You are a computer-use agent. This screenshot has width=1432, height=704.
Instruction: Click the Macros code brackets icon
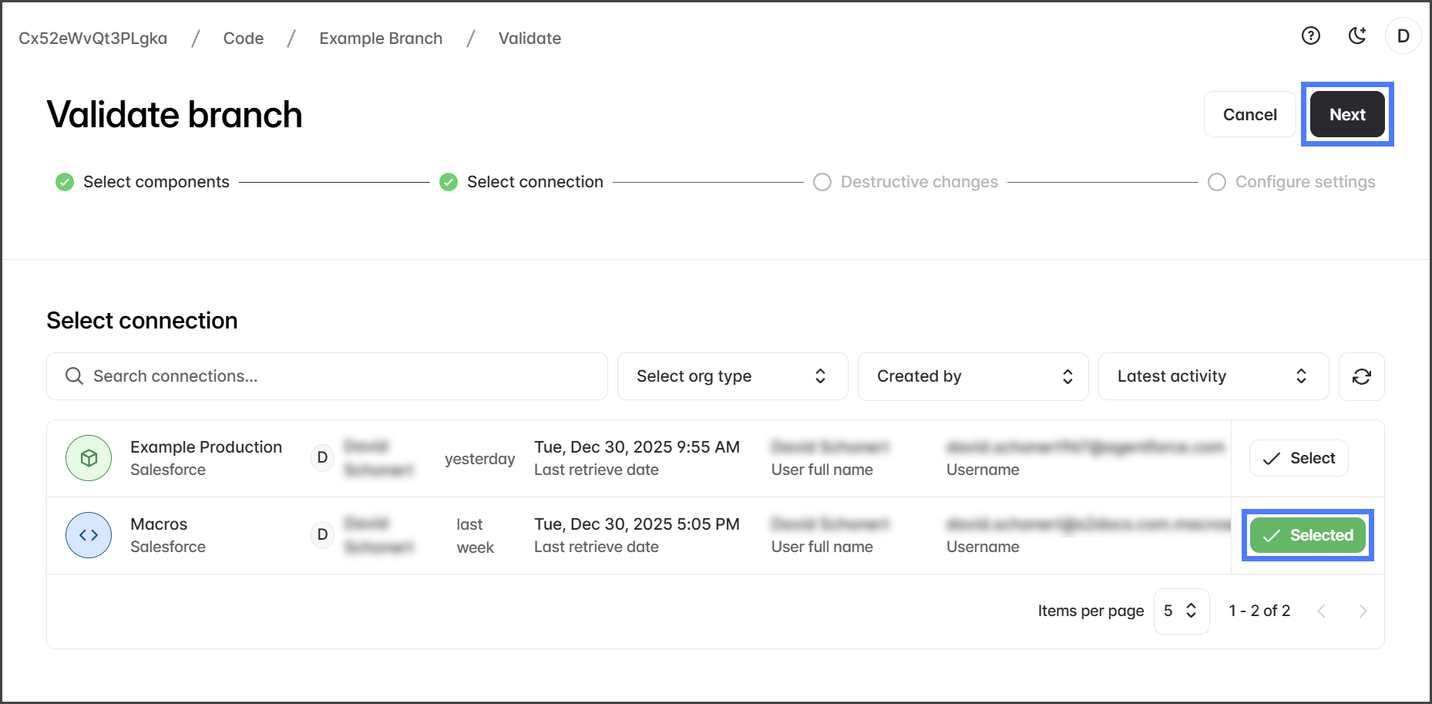point(89,535)
